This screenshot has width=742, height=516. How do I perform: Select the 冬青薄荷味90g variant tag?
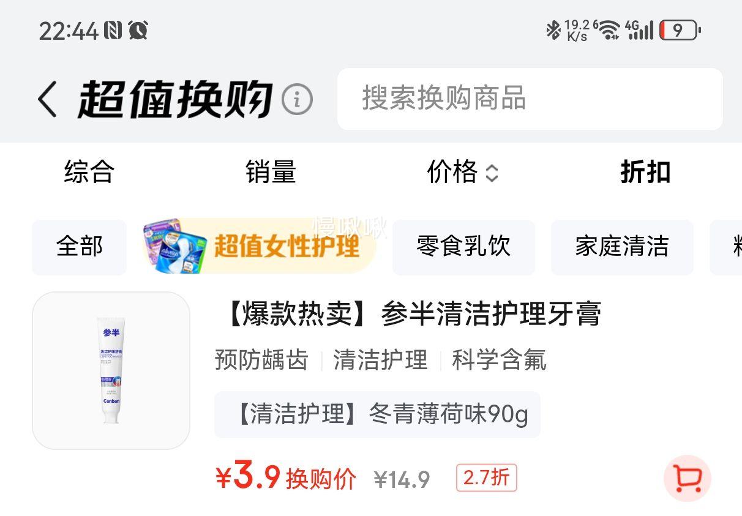pyautogui.click(x=377, y=414)
